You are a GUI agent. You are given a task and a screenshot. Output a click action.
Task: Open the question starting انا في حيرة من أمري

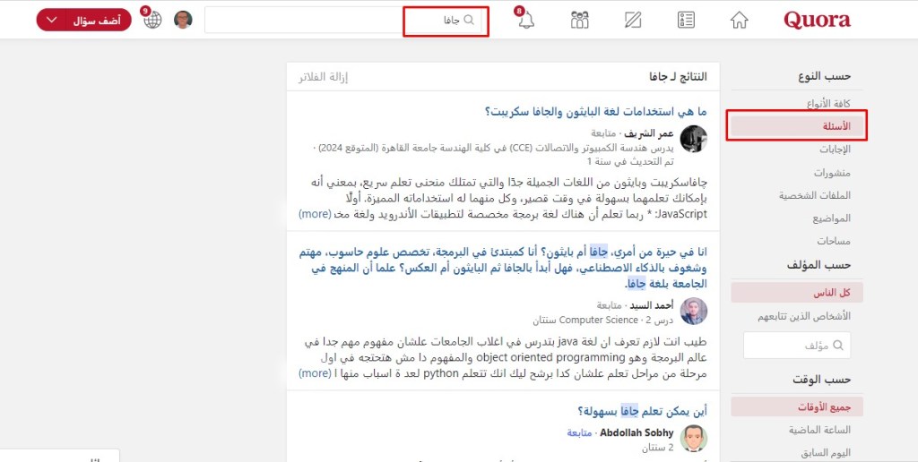click(x=502, y=268)
